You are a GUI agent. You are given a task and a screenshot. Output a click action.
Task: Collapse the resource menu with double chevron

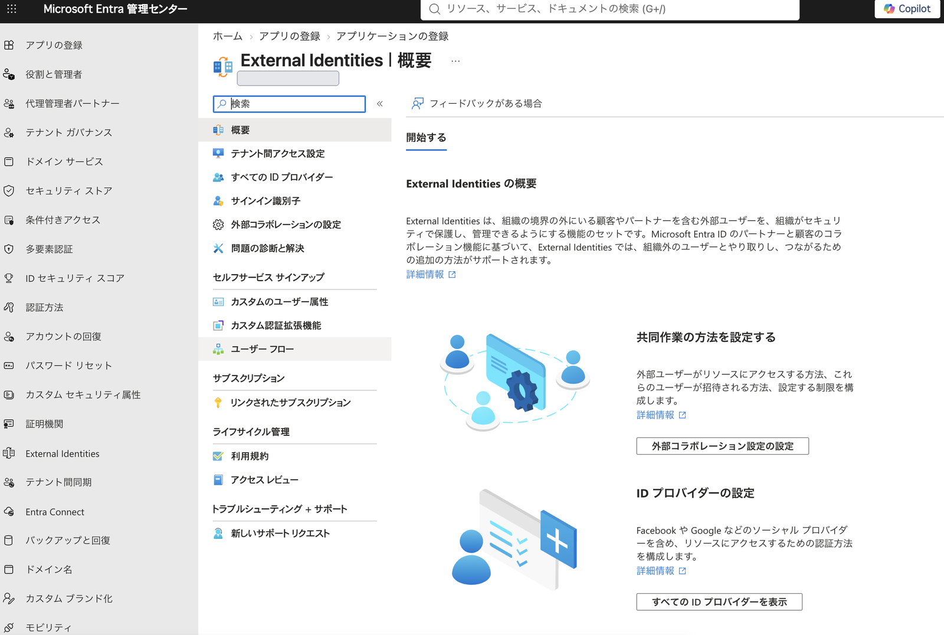[x=380, y=104]
